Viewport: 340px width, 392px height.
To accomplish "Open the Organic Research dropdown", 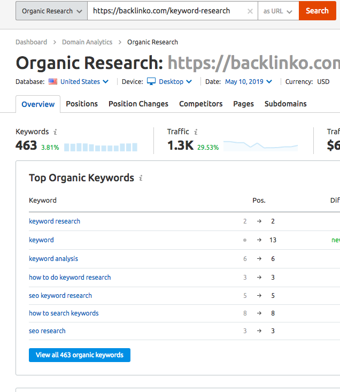I will point(51,11).
